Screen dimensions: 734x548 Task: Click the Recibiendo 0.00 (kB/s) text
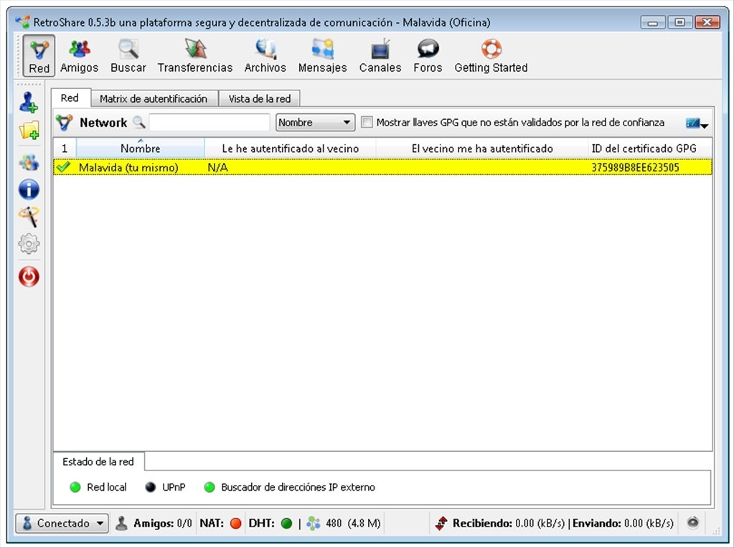509,523
